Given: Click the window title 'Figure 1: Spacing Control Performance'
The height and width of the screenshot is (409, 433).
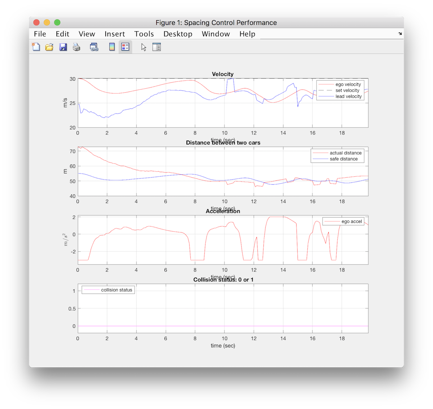Looking at the screenshot, I should click(x=216, y=23).
